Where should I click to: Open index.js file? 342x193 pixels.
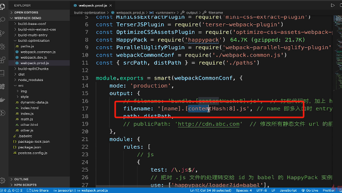click(39, 113)
